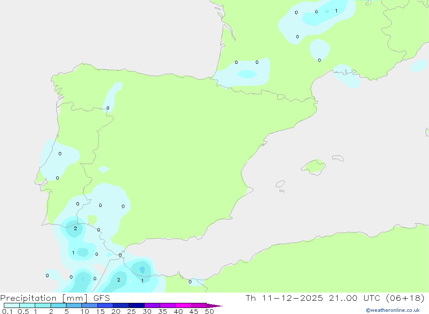Select the "25" legend scale label

(x=131, y=311)
